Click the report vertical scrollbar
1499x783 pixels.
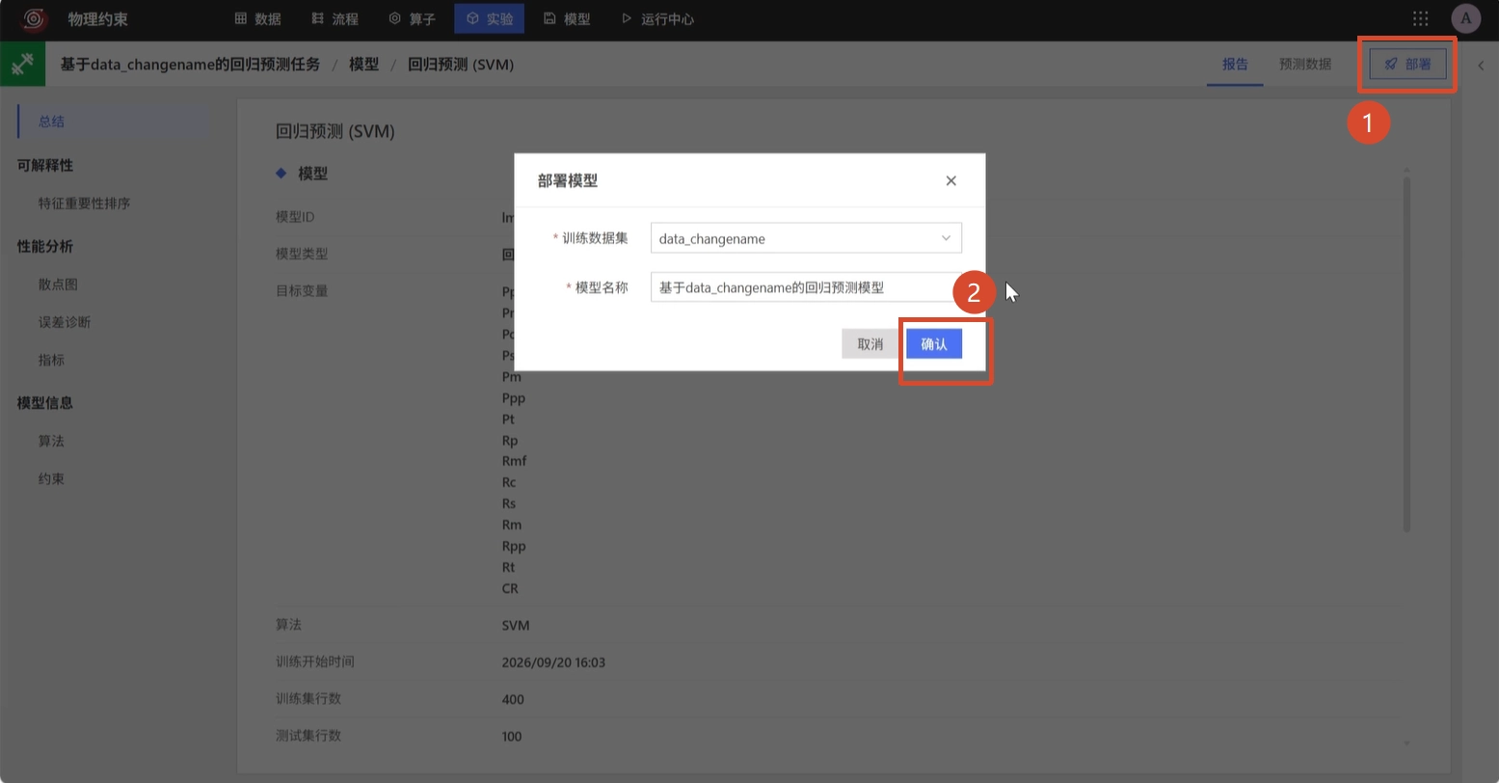pos(1406,353)
